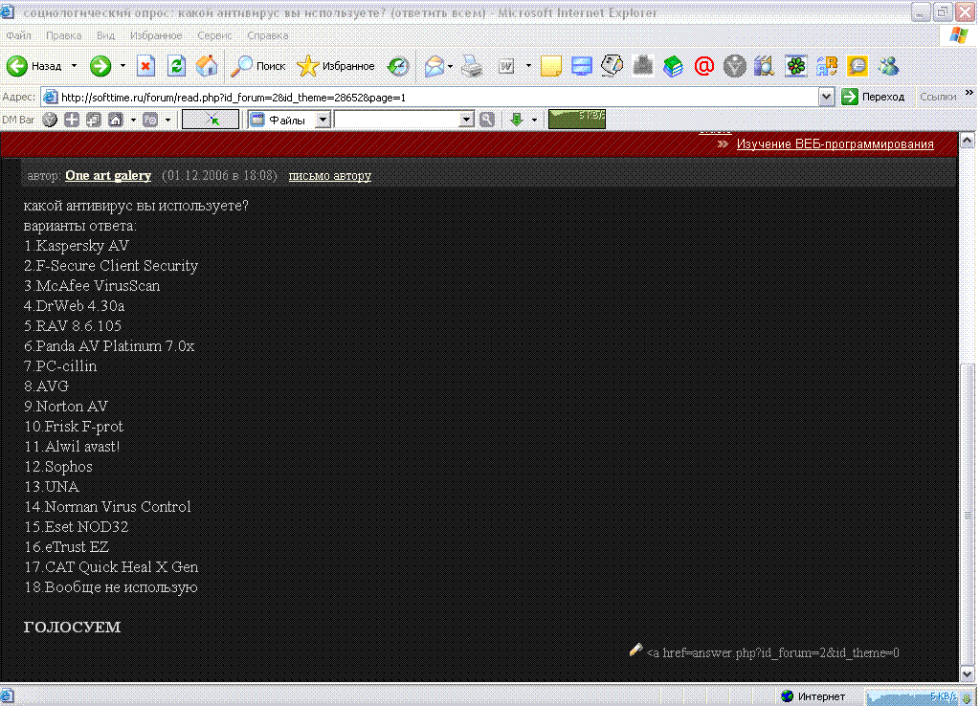Open the Справка menu
This screenshot has height=706, width=980.
click(x=268, y=35)
